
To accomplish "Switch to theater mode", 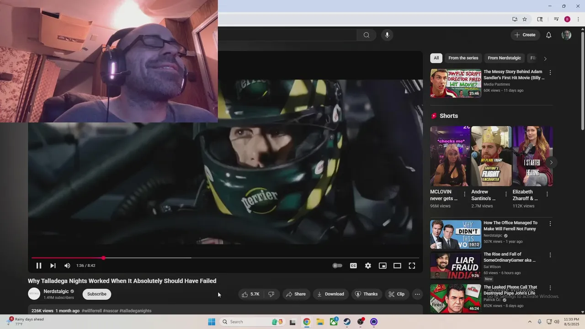I will tap(397, 265).
